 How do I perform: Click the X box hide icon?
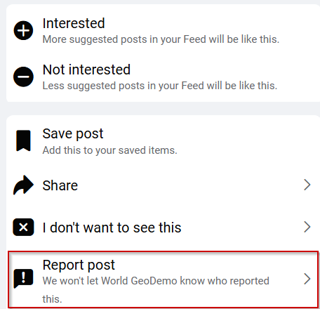23,227
